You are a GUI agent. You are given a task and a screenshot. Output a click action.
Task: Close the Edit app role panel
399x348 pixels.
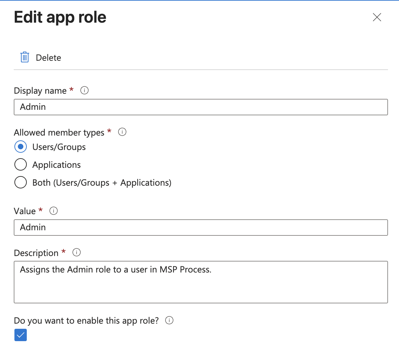coord(377,18)
